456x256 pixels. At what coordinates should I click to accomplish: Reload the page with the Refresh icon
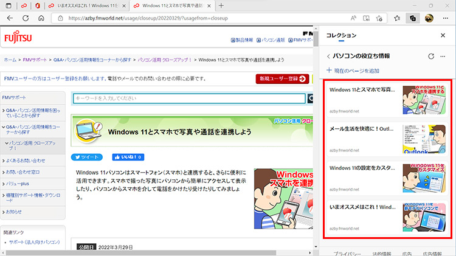click(41, 18)
